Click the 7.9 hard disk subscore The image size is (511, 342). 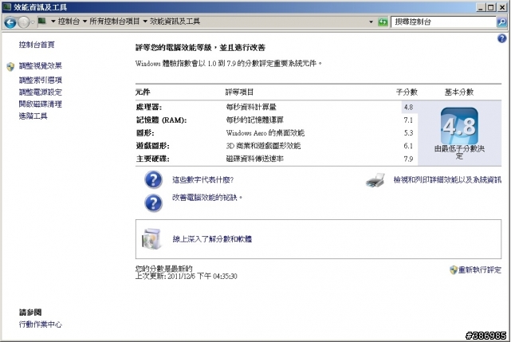pyautogui.click(x=408, y=159)
